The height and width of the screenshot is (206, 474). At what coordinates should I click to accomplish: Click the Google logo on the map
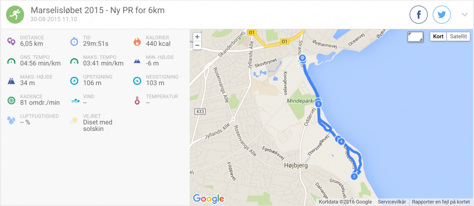pyautogui.click(x=208, y=199)
